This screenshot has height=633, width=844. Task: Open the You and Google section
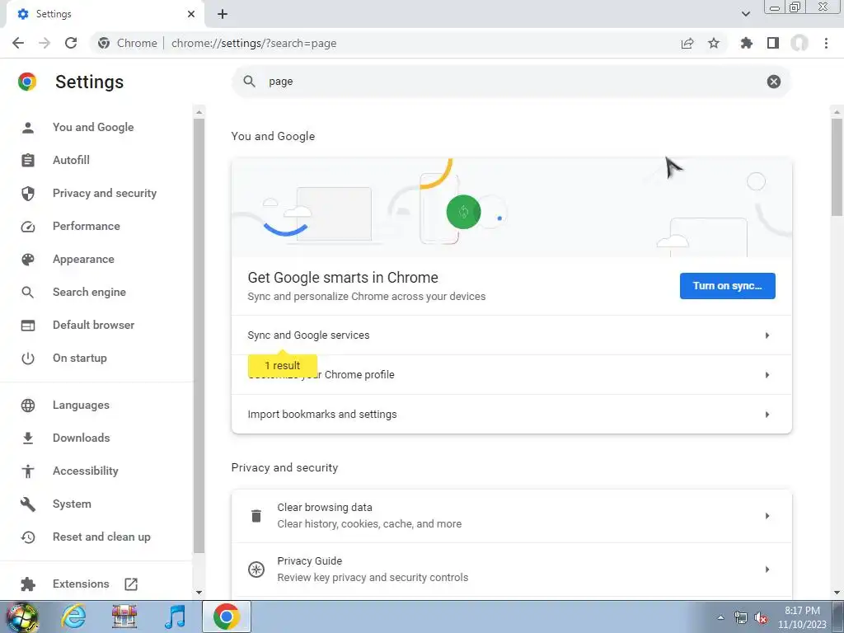[93, 127]
